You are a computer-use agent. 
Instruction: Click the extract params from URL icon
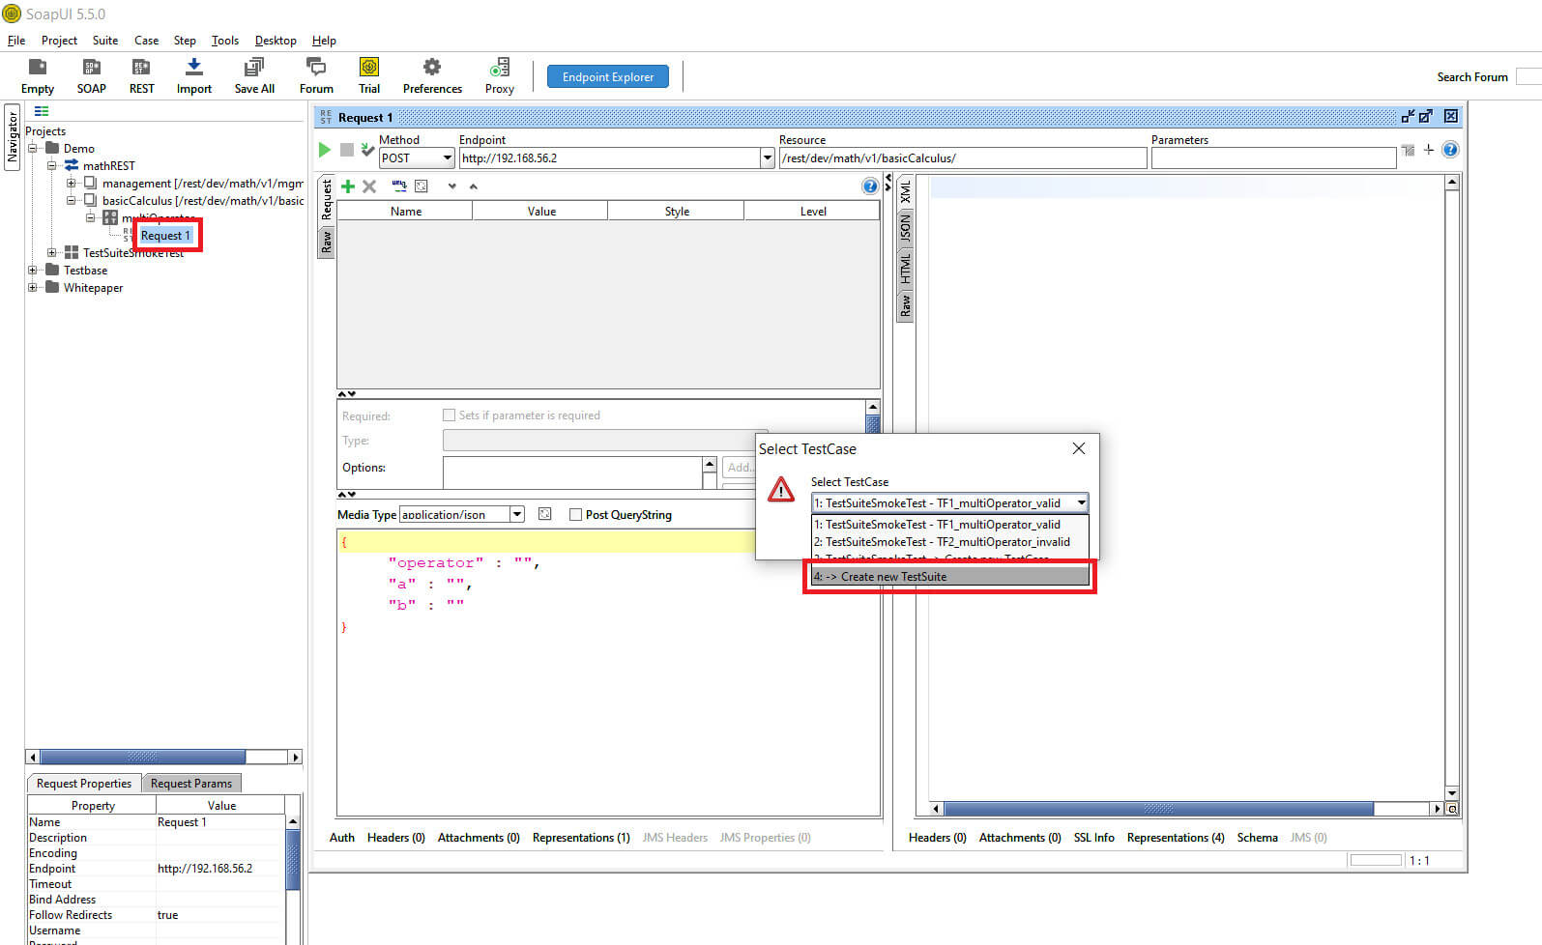click(x=399, y=186)
